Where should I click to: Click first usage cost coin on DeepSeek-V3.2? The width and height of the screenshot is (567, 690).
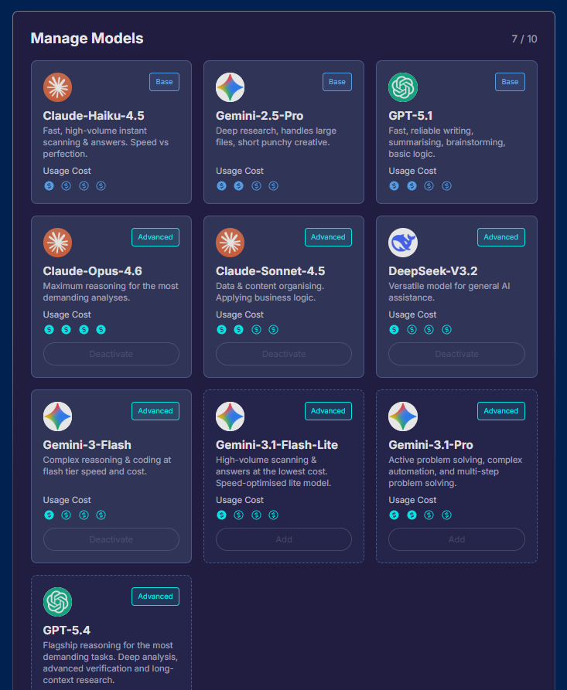(x=395, y=330)
